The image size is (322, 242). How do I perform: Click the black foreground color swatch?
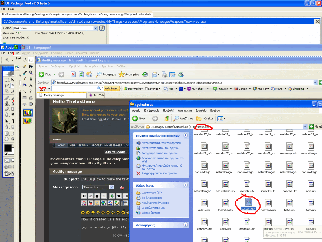click(8, 148)
